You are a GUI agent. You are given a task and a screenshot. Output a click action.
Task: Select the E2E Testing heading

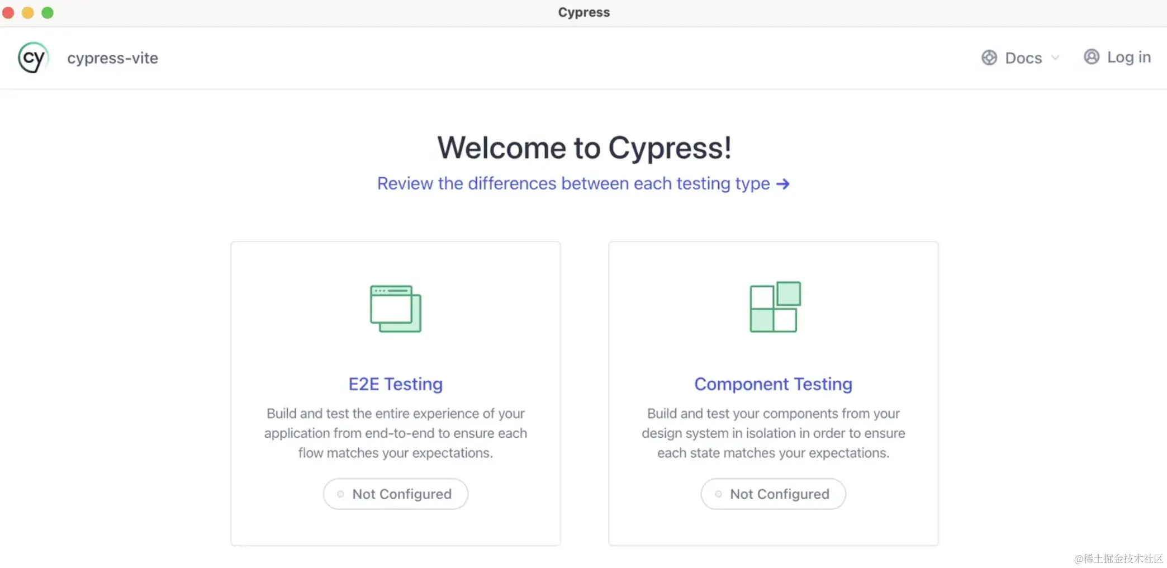[396, 384]
